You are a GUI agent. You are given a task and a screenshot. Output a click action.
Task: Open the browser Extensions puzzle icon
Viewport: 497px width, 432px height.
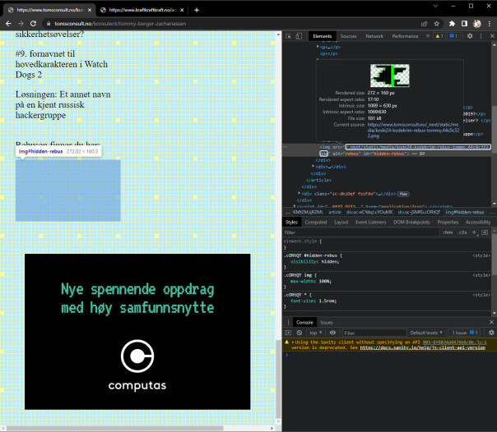(x=452, y=24)
